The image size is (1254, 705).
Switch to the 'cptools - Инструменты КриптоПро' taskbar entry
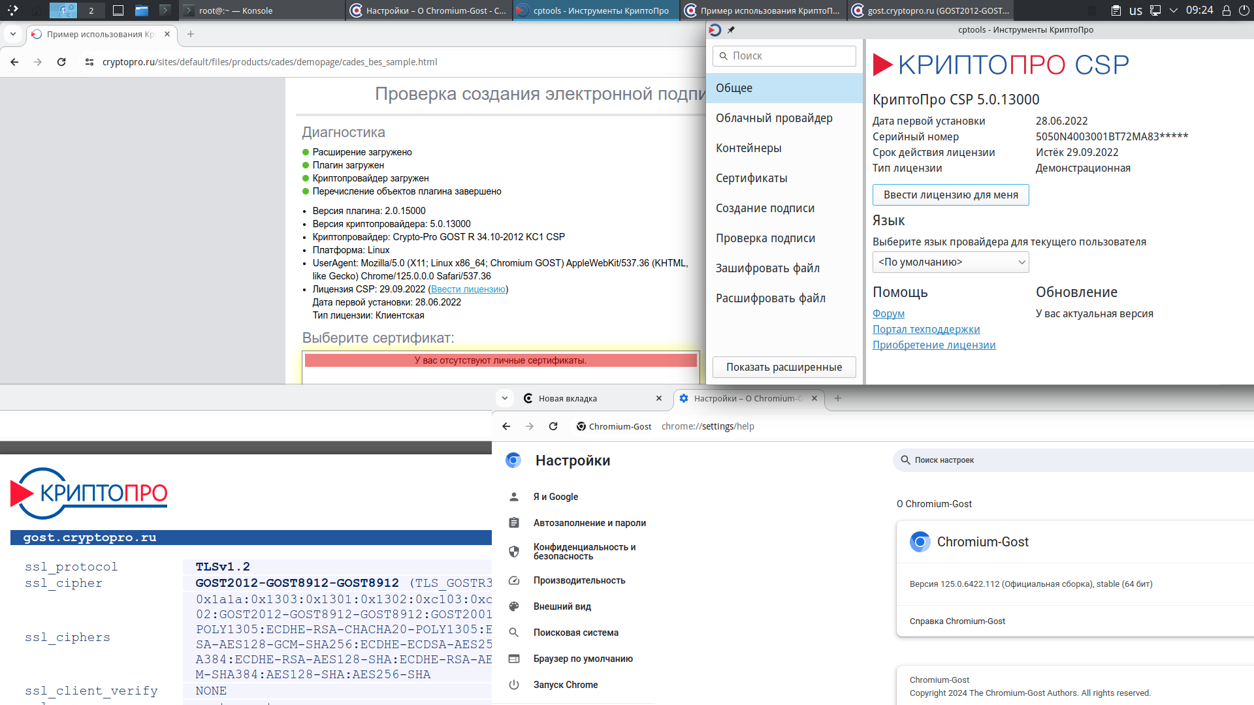click(x=596, y=10)
